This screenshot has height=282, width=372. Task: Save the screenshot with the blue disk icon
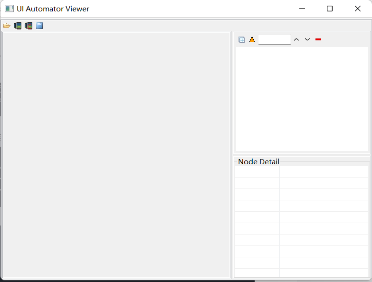pyautogui.click(x=39, y=26)
